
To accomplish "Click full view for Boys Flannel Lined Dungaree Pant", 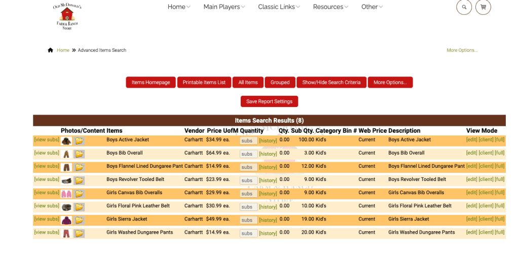I will (x=500, y=166).
